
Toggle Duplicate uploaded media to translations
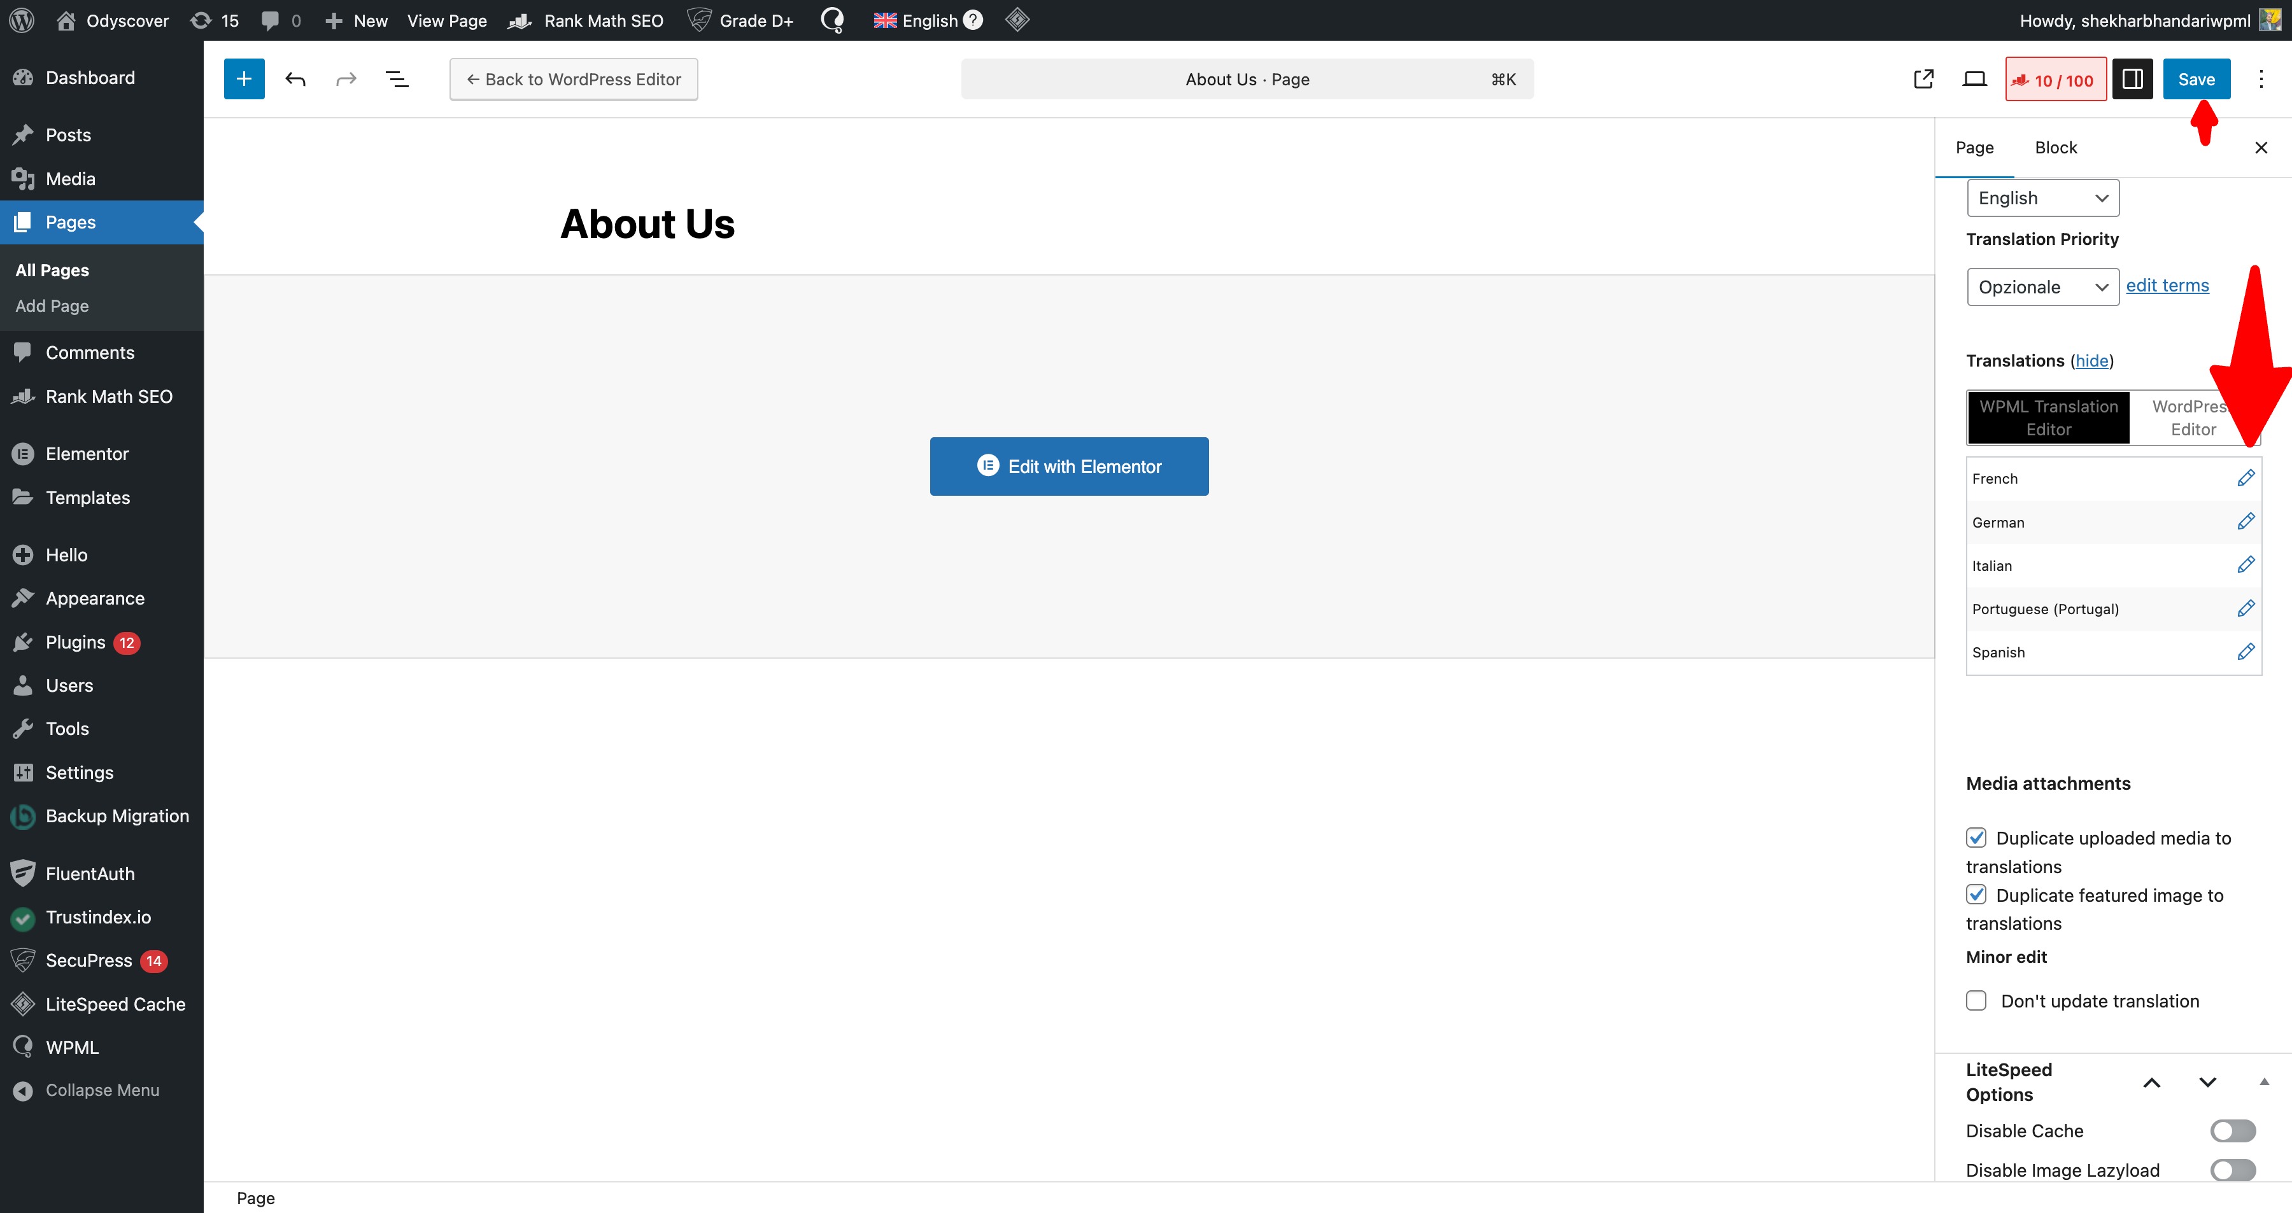click(1976, 838)
